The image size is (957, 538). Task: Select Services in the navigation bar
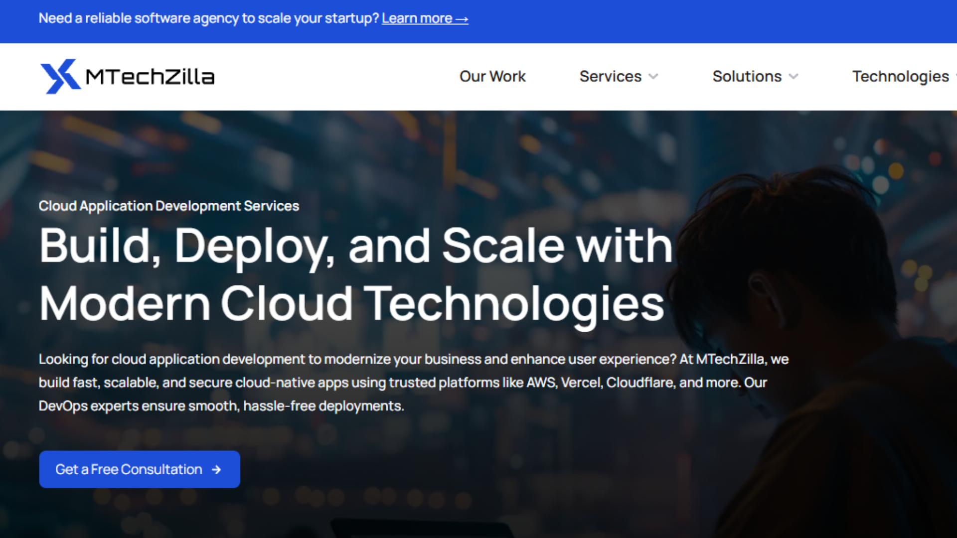(x=610, y=76)
